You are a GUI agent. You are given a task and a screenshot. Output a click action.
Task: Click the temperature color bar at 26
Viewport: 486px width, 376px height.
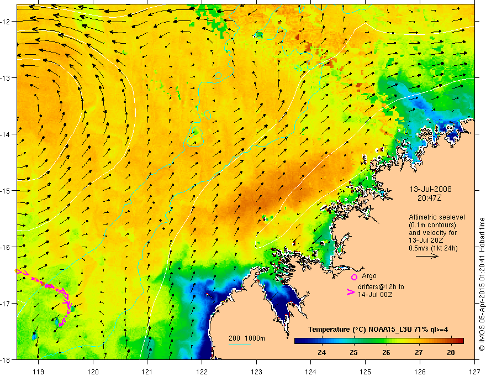coord(386,341)
